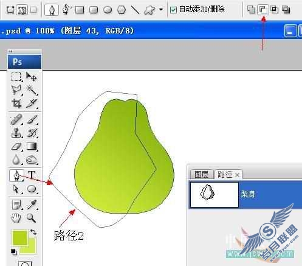The width and height of the screenshot is (302, 266).
Task: Select the Blur tool
Action: [16, 159]
